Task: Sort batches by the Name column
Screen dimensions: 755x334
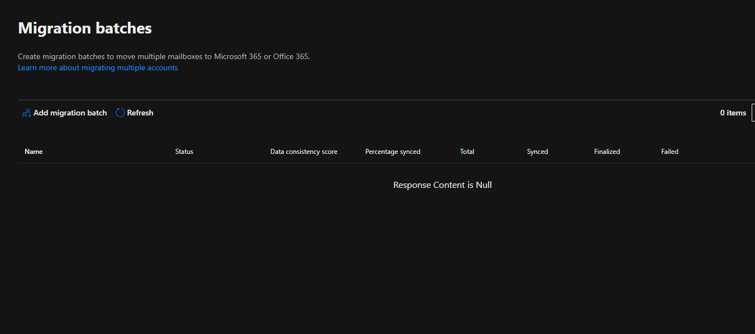Action: coord(34,151)
